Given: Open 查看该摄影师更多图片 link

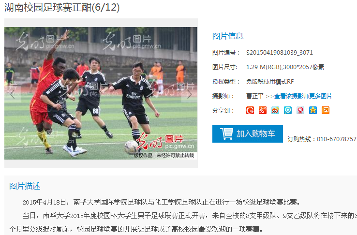Looking at the screenshot, I should 303,96.
